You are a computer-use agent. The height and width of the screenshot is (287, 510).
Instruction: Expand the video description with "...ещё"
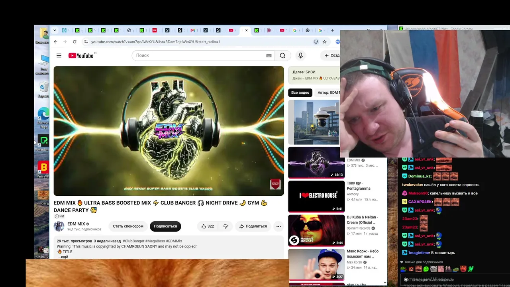tap(63, 257)
